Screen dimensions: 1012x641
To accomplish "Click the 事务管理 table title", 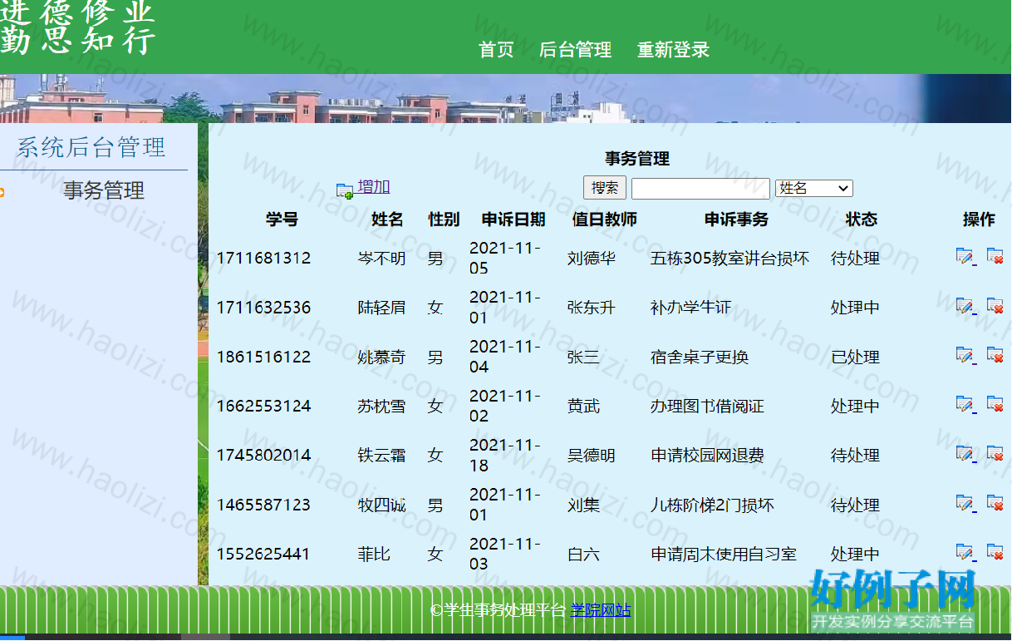I will (x=637, y=159).
